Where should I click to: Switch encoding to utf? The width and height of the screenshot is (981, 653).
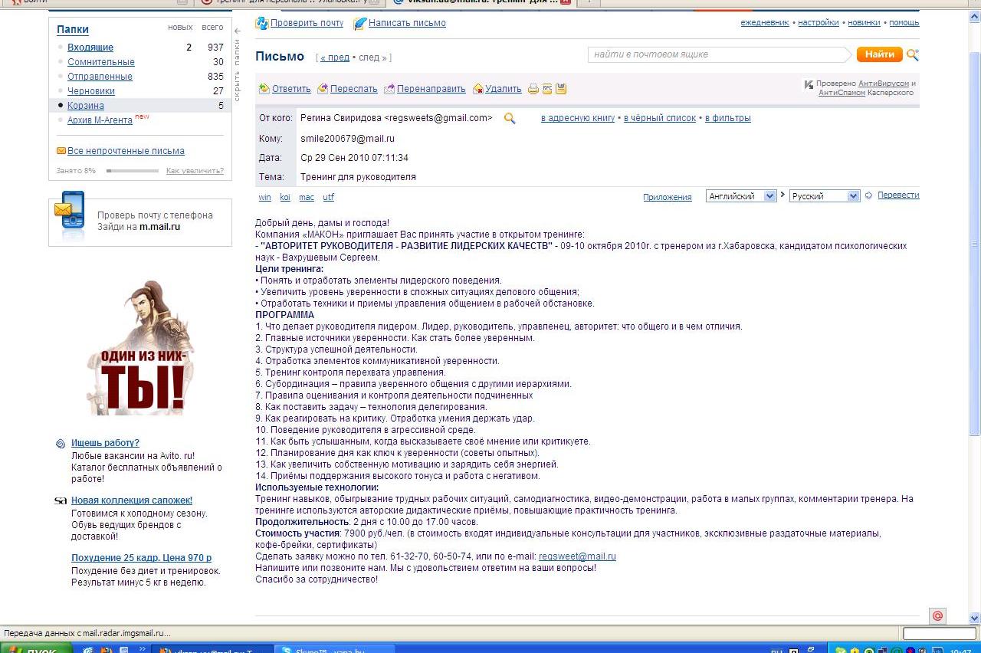coord(328,197)
